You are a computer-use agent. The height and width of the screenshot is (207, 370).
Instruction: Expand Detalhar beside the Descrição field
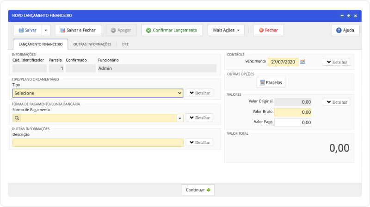(x=199, y=143)
